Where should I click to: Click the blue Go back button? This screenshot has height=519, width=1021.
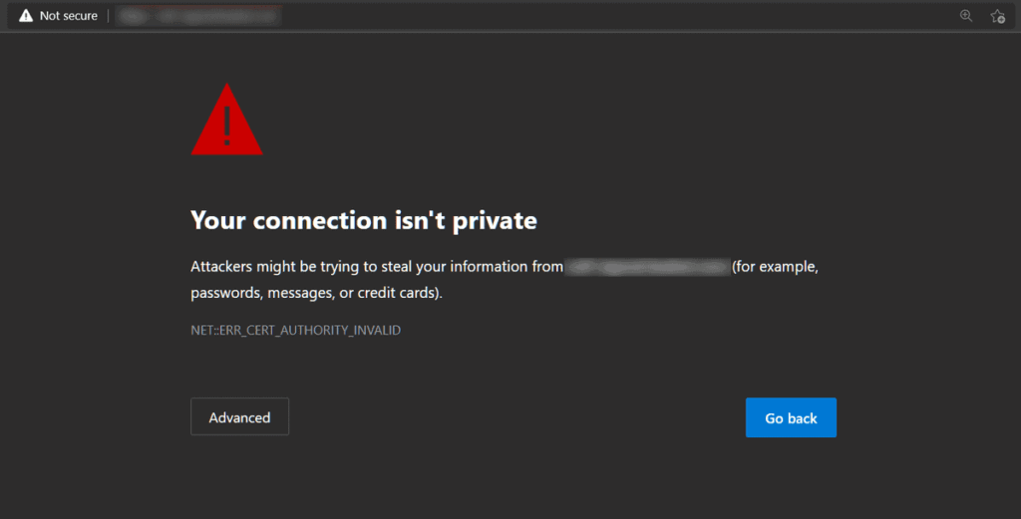click(791, 417)
